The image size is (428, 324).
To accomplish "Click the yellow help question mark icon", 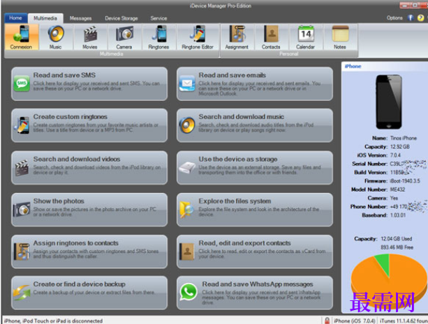I will click(x=420, y=18).
